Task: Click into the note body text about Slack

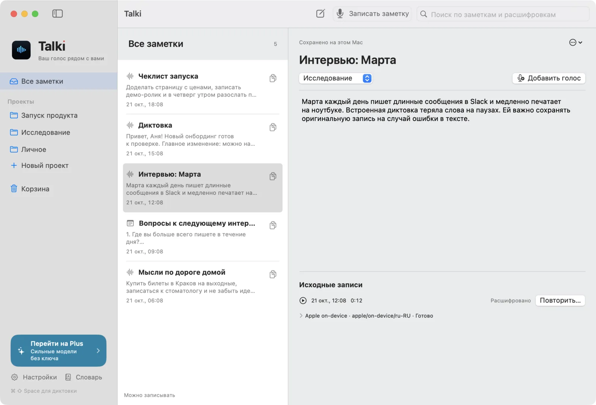Action: coord(436,110)
